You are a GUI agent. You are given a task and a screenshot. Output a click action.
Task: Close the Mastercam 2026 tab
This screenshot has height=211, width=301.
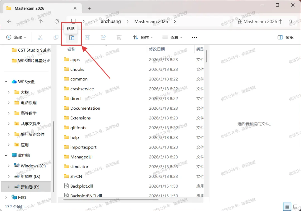pyautogui.click(x=75, y=8)
